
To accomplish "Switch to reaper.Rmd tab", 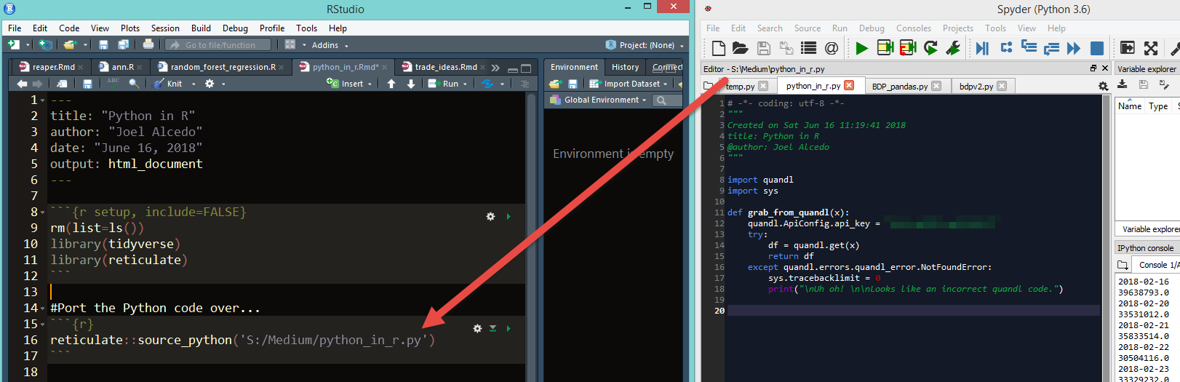I will pos(50,67).
